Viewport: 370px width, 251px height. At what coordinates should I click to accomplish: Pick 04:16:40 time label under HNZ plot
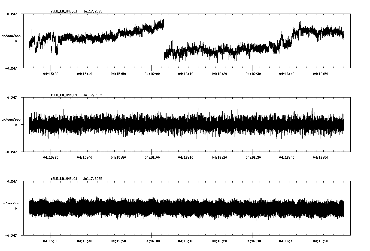[x=287, y=241]
